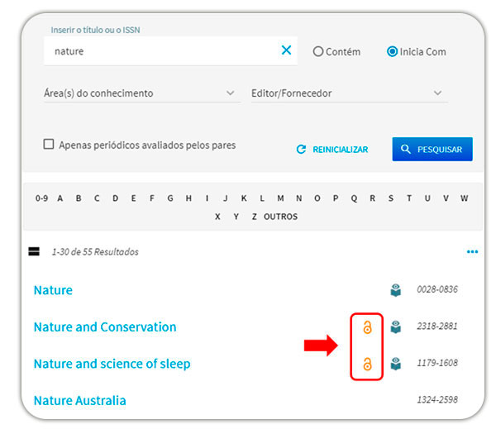The width and height of the screenshot is (496, 429).
Task: Filter by letter N in alphabet bar
Action: point(298,198)
